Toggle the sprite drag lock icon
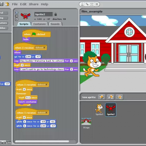 tap(55, 14)
